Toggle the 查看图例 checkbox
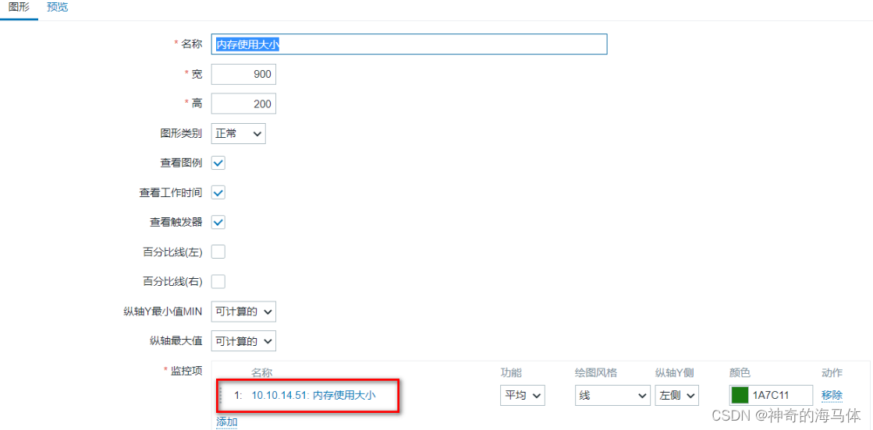The width and height of the screenshot is (873, 430). pyautogui.click(x=218, y=163)
